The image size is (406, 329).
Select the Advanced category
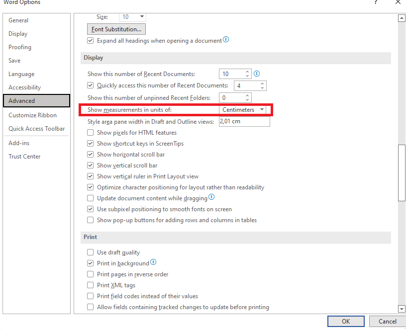(36, 100)
